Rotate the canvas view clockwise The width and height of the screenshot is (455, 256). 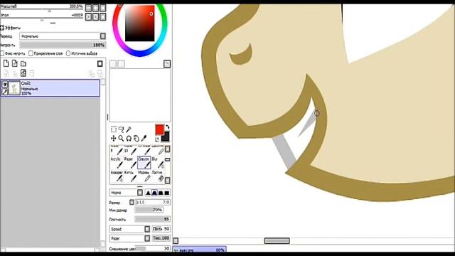click(95, 17)
